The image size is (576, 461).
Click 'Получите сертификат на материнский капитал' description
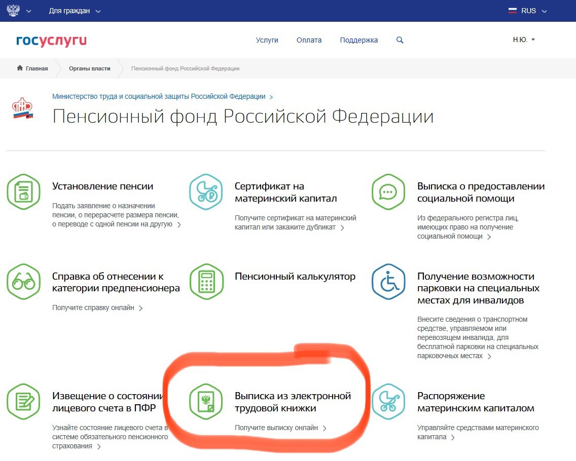click(295, 222)
